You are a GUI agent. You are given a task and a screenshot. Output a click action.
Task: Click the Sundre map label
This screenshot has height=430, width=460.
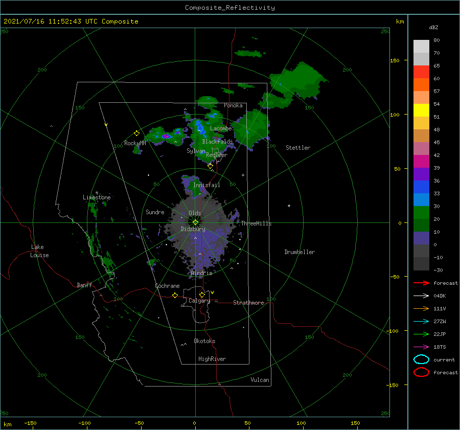[155, 212]
